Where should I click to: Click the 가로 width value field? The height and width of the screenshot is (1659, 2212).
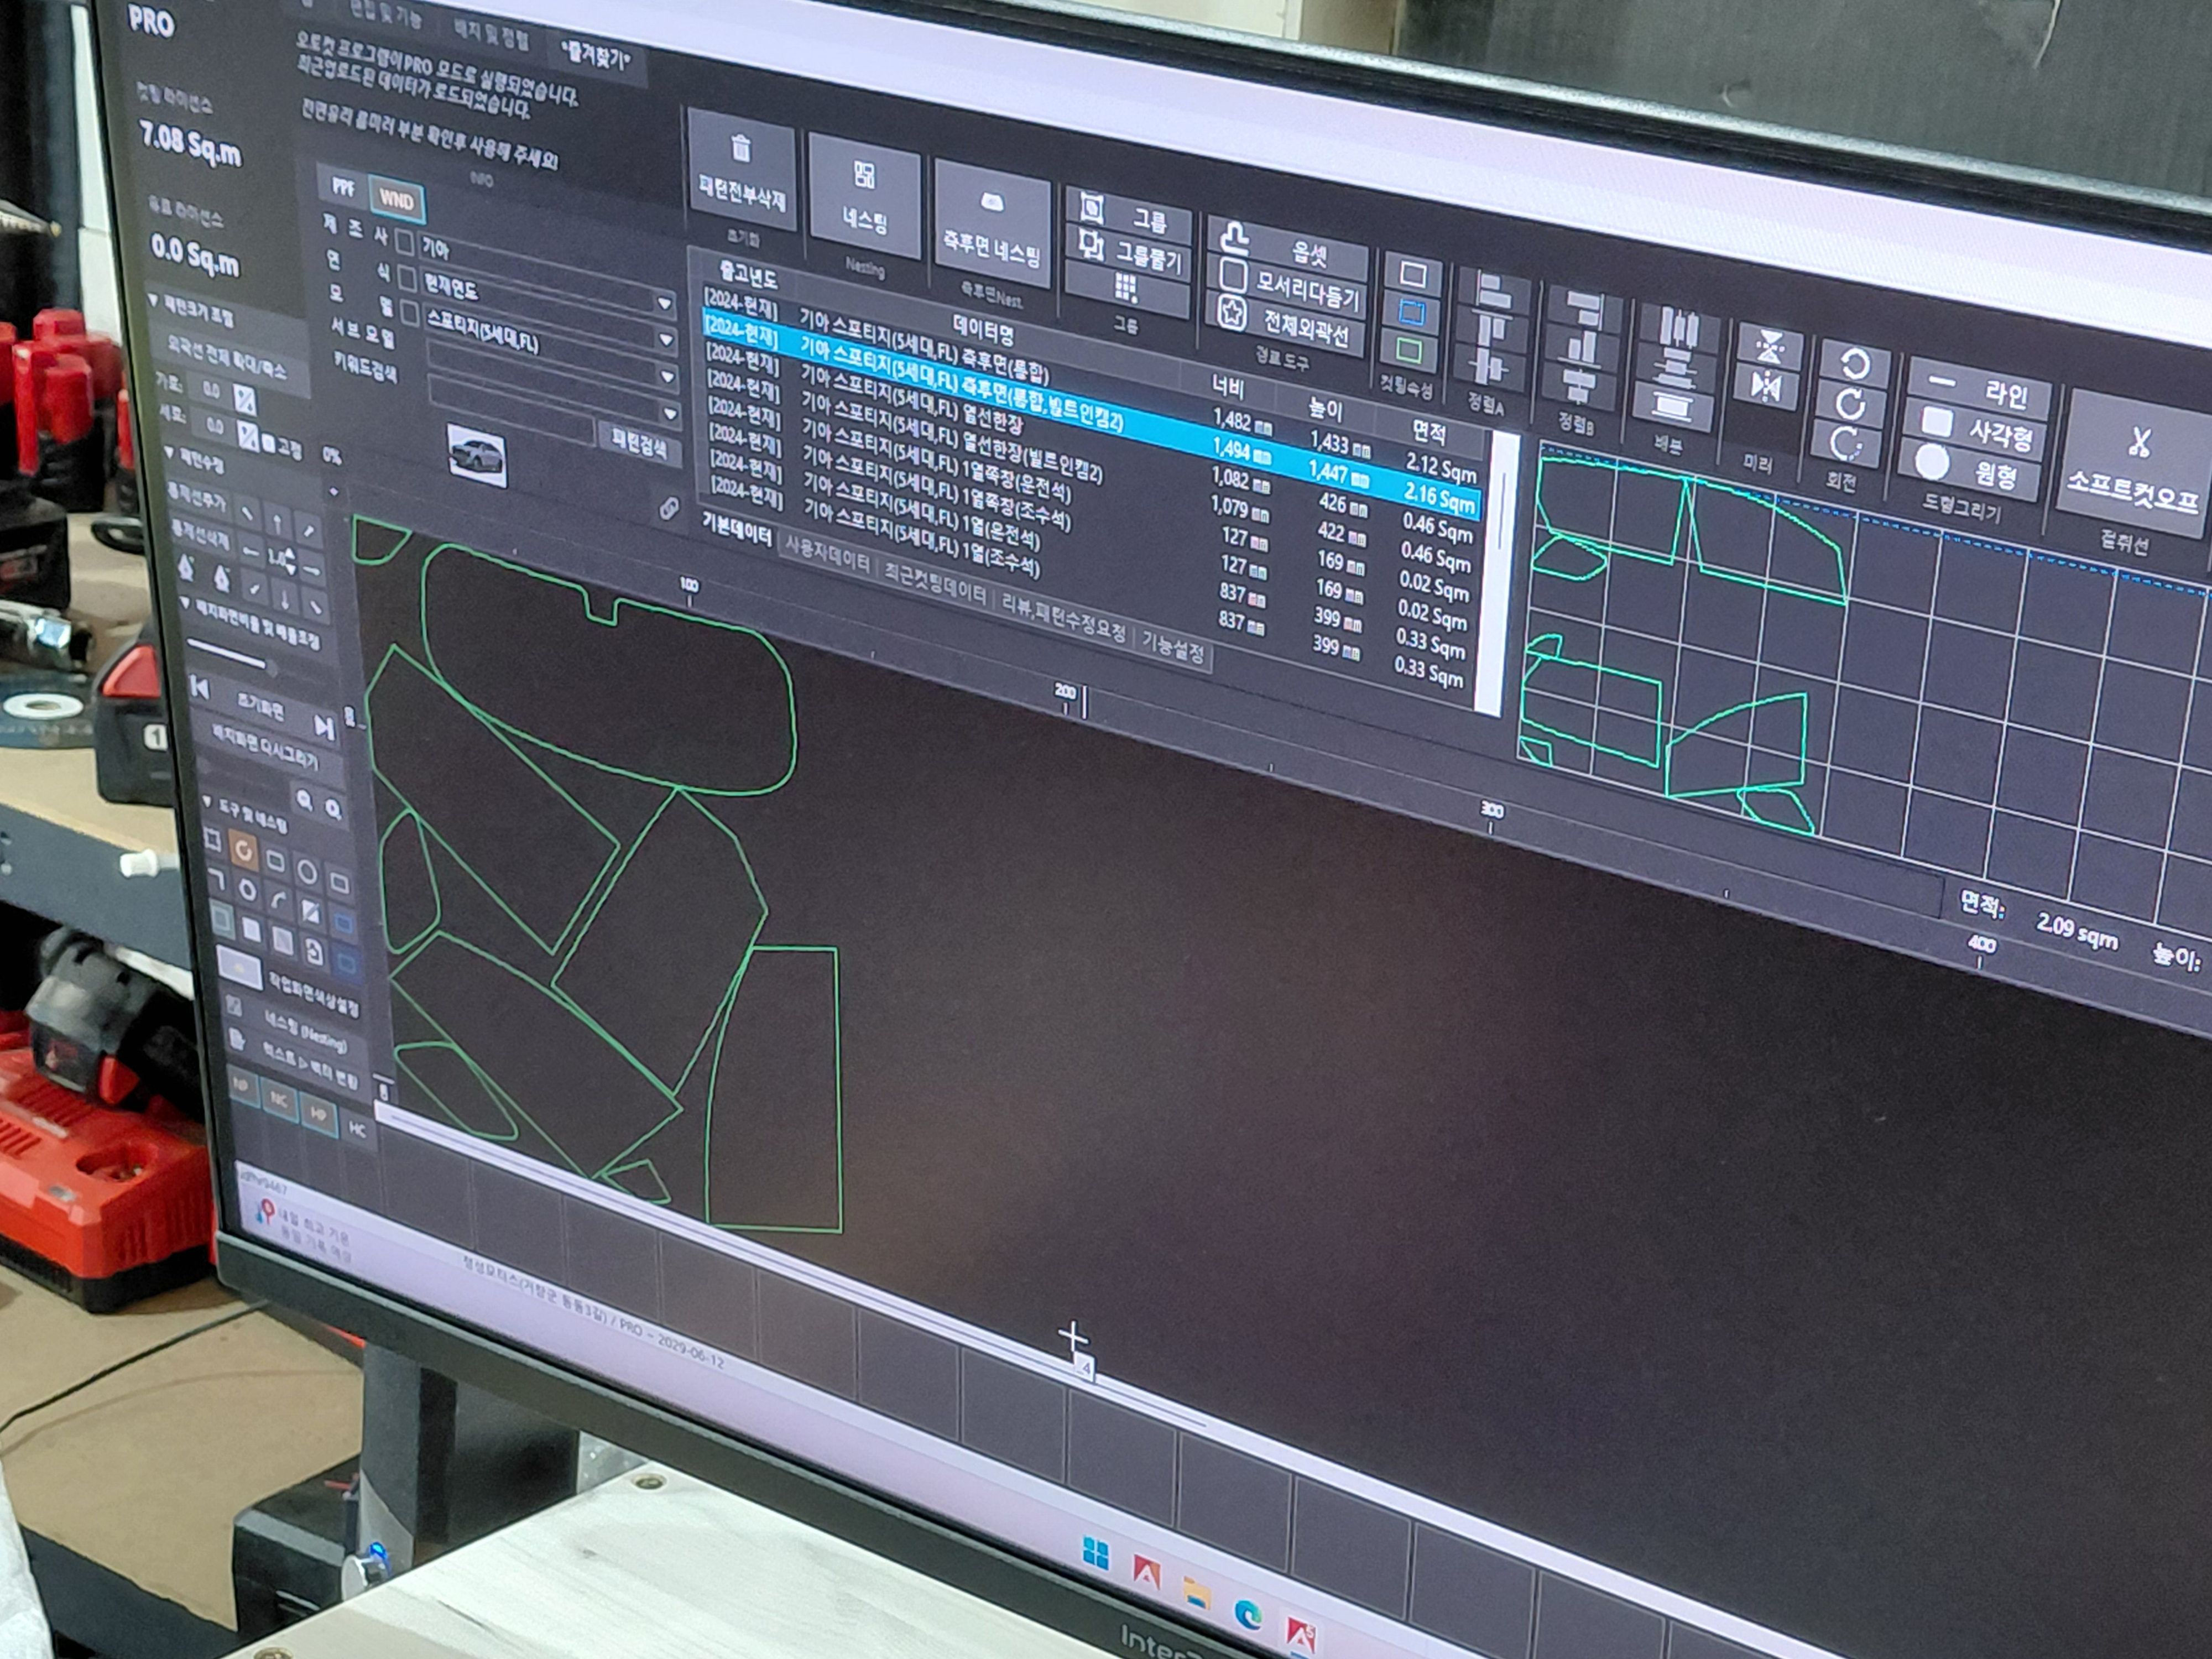212,391
